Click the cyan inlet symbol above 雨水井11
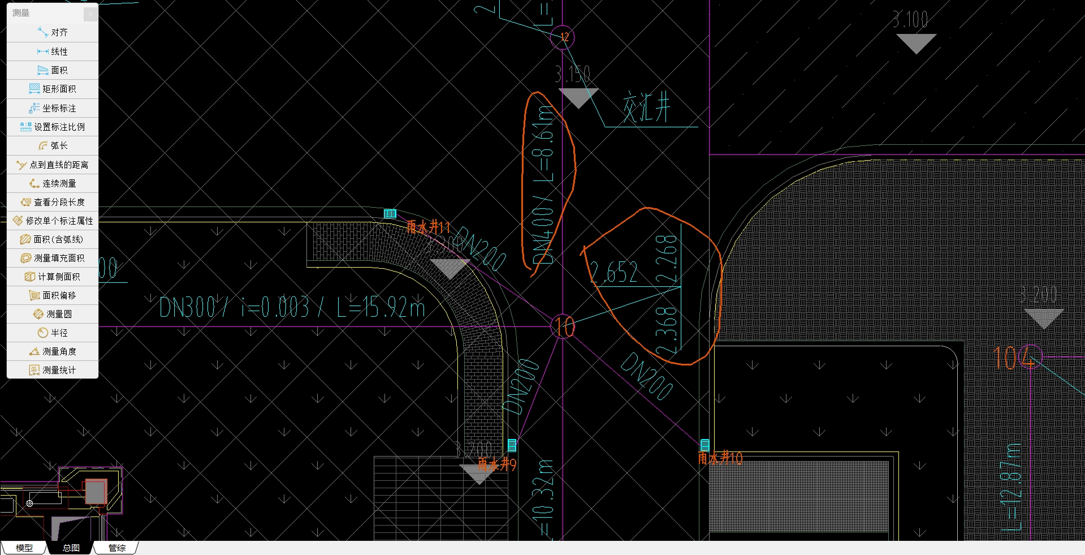Viewport: 1085px width, 555px height. click(390, 213)
